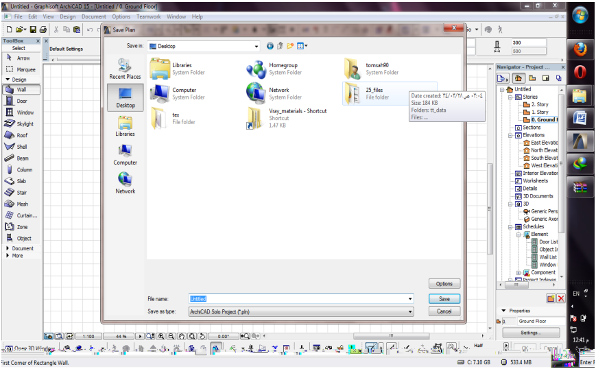The image size is (596, 369).
Task: Open the Teamwork menu
Action: point(148,16)
